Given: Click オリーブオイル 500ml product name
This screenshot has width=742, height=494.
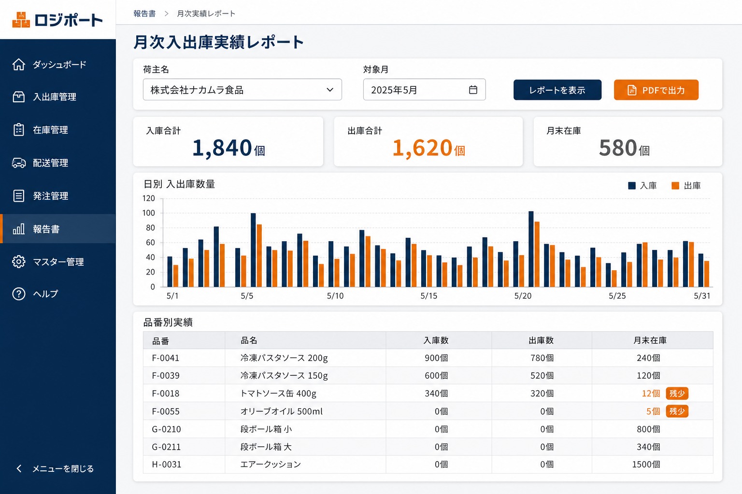Looking at the screenshot, I should (x=282, y=412).
